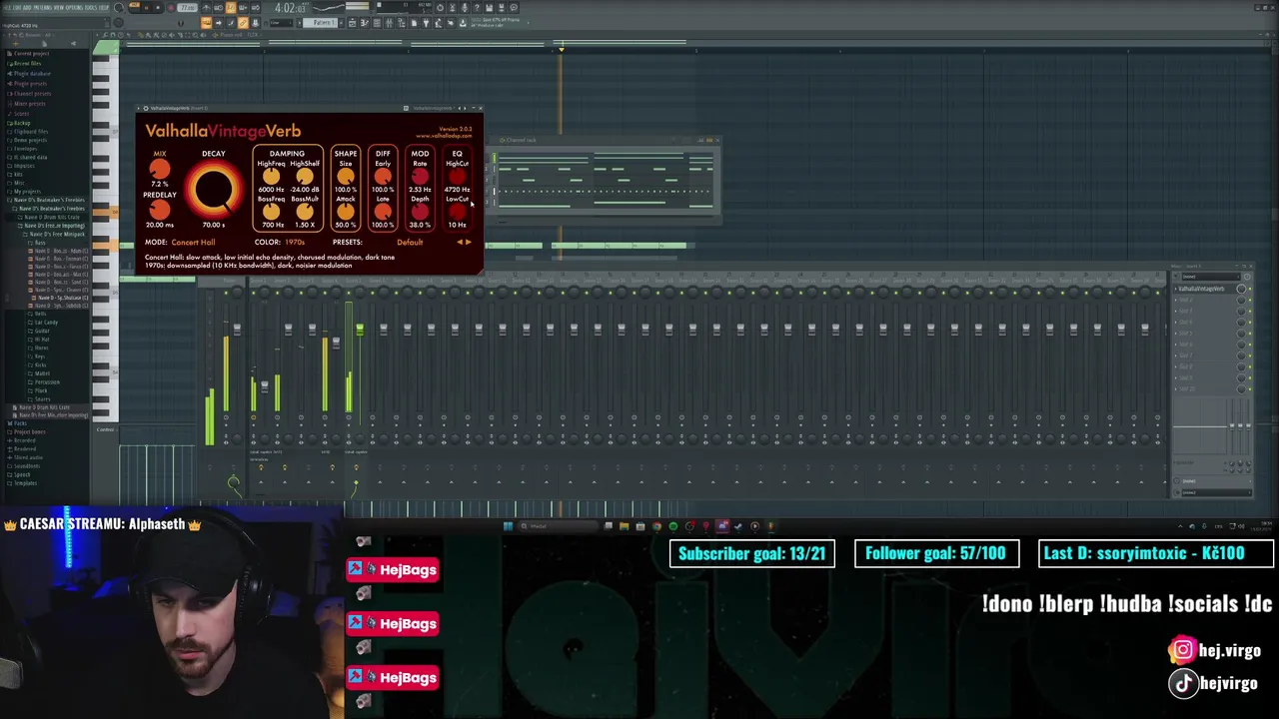Open the Kicks folder in browser
The image size is (1279, 719).
(40, 365)
